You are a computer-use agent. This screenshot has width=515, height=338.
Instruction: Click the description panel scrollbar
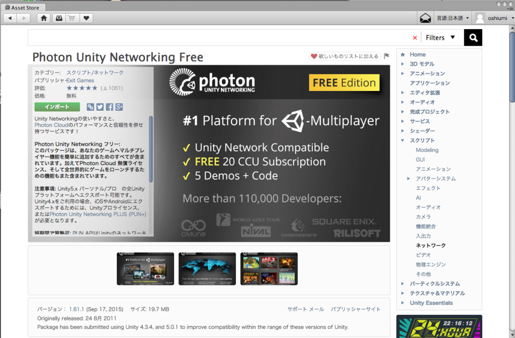(151, 149)
